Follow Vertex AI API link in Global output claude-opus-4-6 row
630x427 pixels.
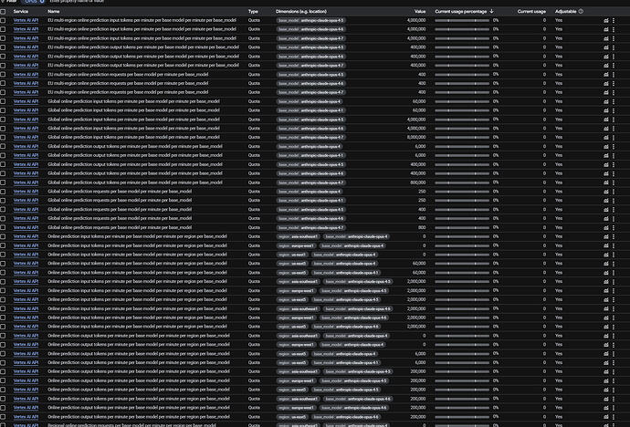tap(26, 173)
